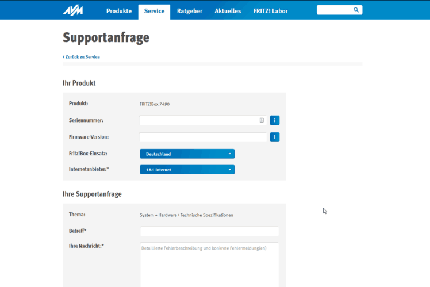
Task: Click the Betreff* label
Action: pos(78,231)
